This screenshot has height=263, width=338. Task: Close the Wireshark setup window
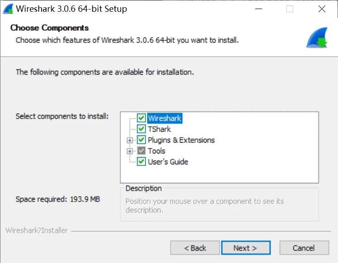pyautogui.click(x=322, y=9)
